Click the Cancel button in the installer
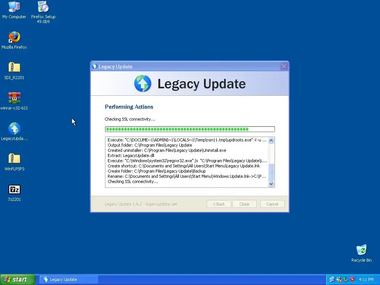 pyautogui.click(x=272, y=204)
